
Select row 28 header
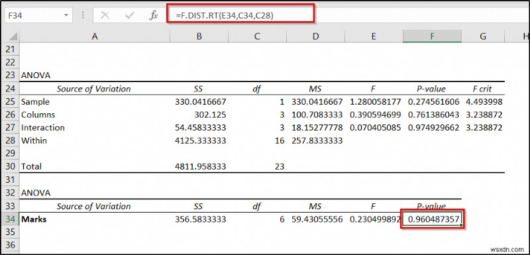pyautogui.click(x=10, y=140)
